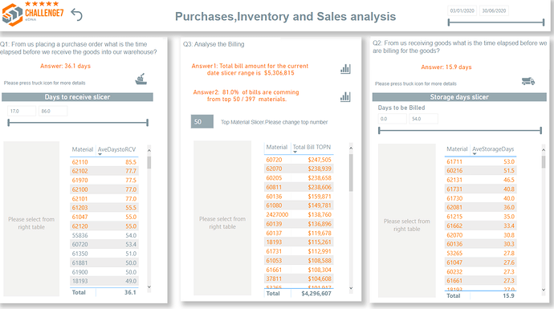Click the Challenge7 logo
Screen dimensions: 554x309
[x=33, y=14]
